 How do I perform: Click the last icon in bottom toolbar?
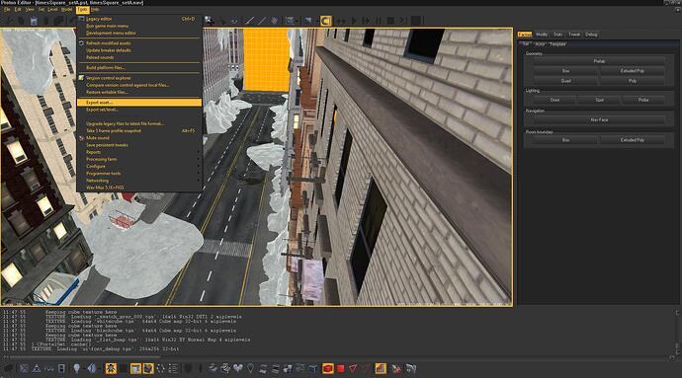point(410,368)
